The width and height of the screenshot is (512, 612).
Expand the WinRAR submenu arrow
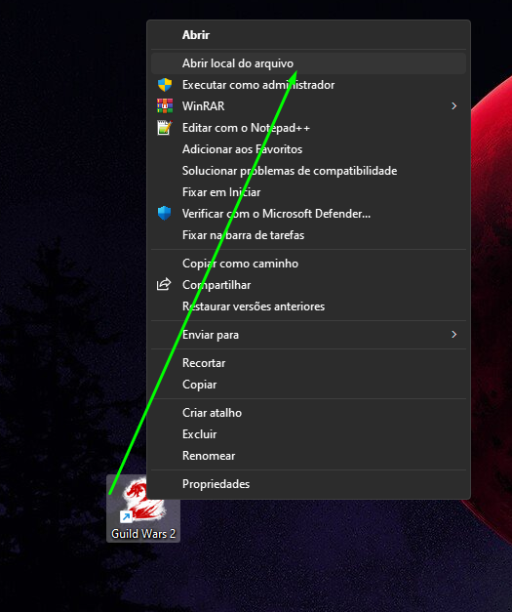(x=453, y=106)
